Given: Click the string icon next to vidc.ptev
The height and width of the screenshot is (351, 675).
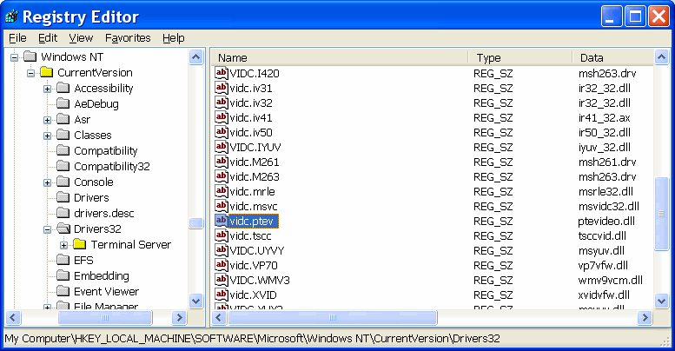Looking at the screenshot, I should [221, 221].
